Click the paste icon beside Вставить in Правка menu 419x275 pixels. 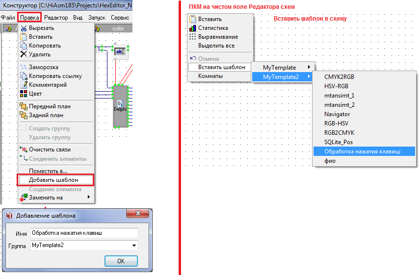pyautogui.click(x=24, y=37)
